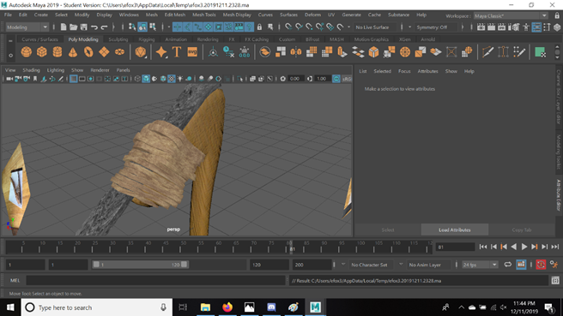Toggle the auto keyframe button
The height and width of the screenshot is (316, 563).
click(541, 265)
